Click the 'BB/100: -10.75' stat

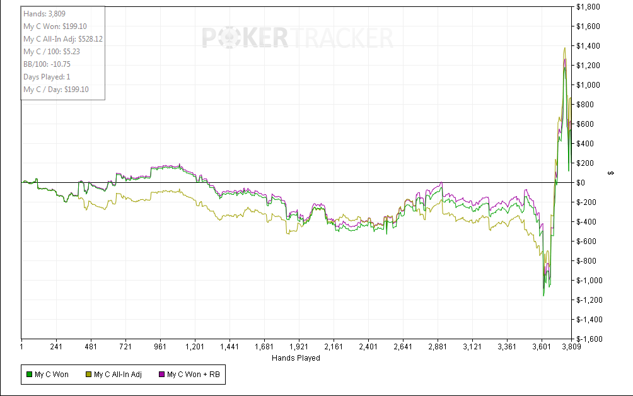pos(47,64)
